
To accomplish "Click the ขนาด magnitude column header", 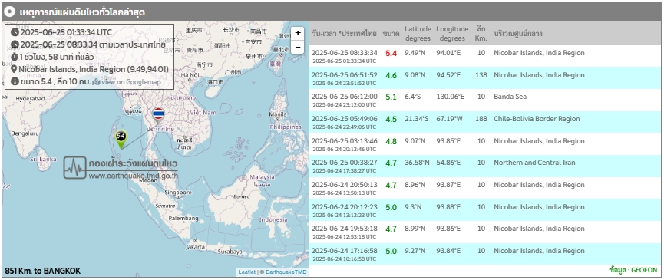I will [x=391, y=34].
